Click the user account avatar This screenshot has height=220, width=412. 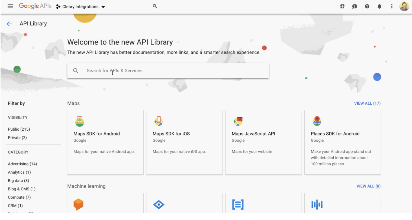pos(404,6)
